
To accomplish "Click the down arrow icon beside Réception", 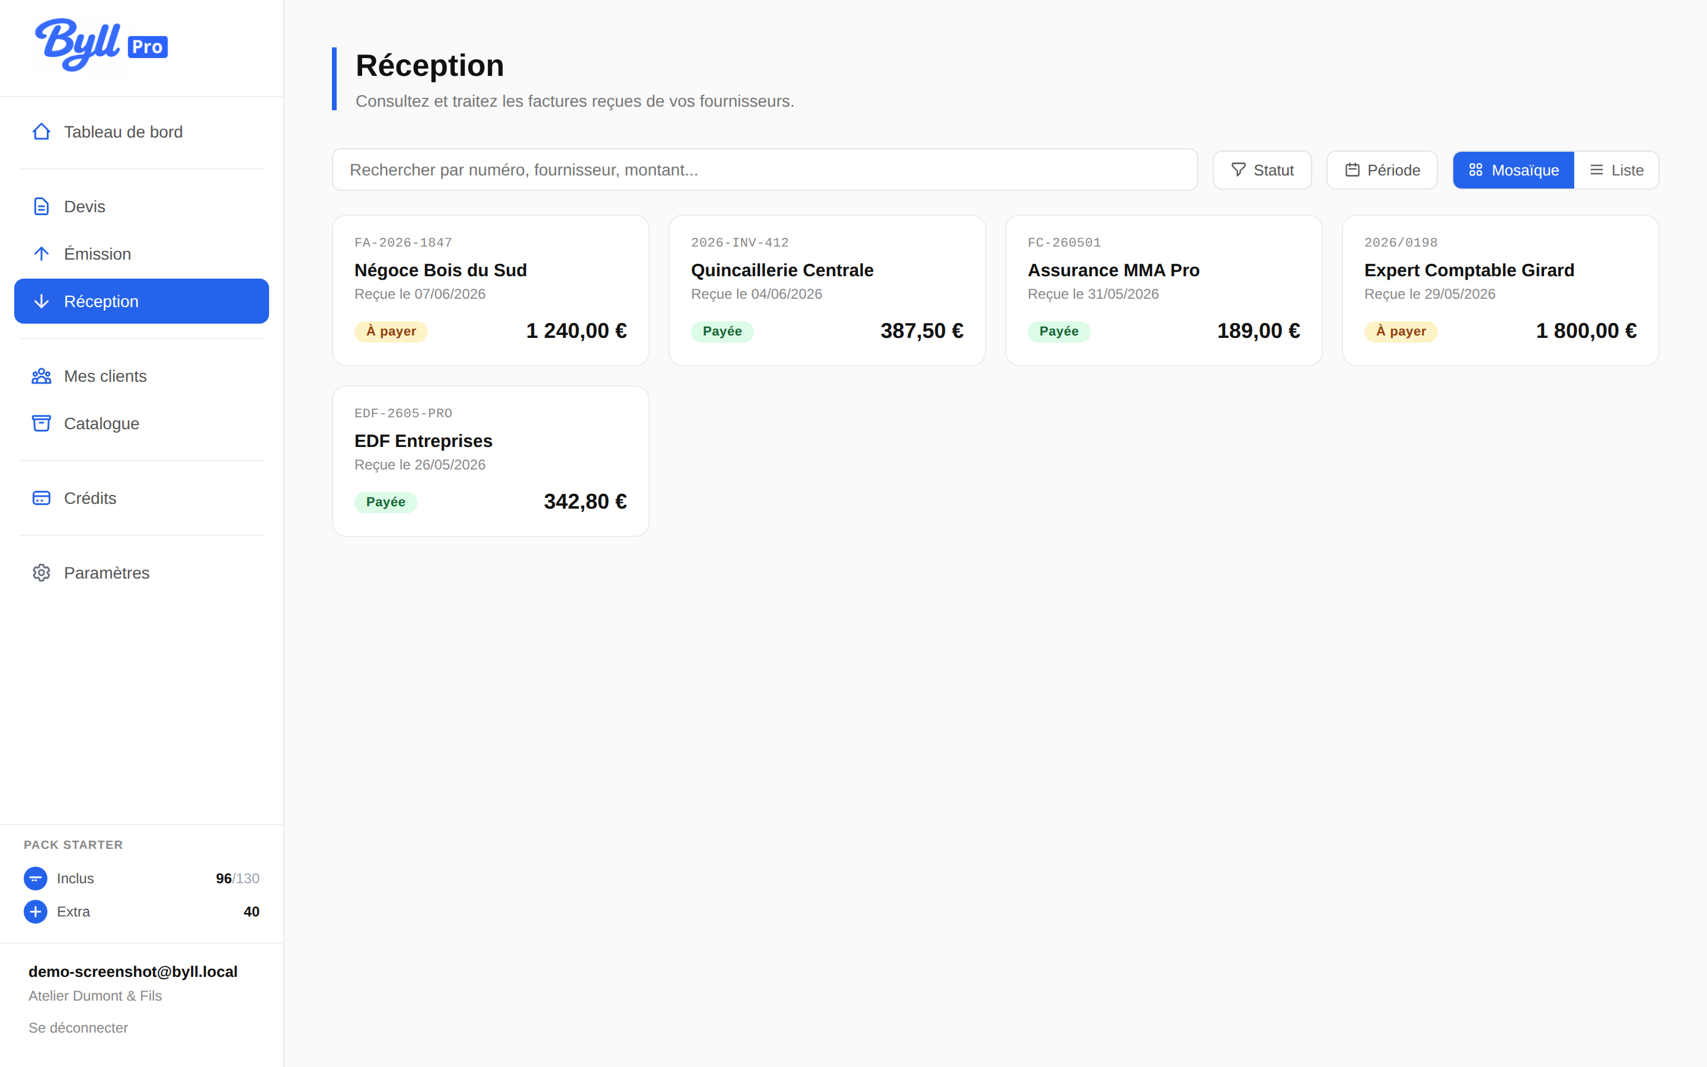I will [x=41, y=301].
